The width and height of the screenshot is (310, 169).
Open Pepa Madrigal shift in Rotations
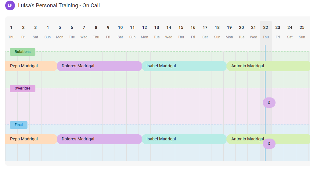[x=31, y=66]
